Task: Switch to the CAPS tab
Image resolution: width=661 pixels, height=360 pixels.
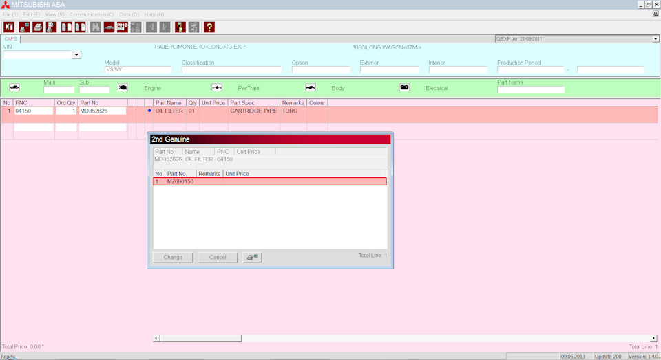Action: pos(10,38)
